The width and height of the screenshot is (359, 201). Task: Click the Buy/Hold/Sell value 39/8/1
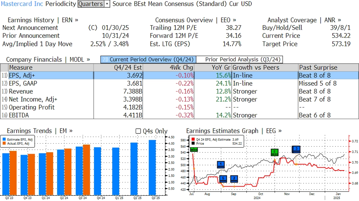[x=340, y=28]
